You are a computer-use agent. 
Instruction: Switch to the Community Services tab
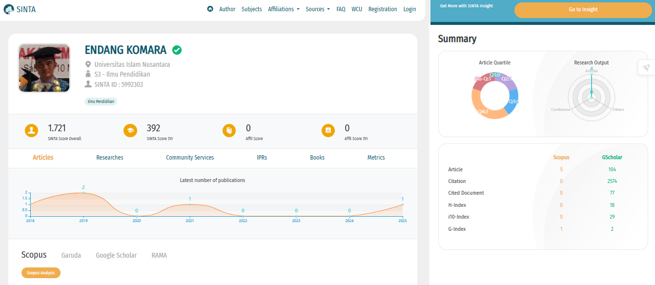(190, 158)
